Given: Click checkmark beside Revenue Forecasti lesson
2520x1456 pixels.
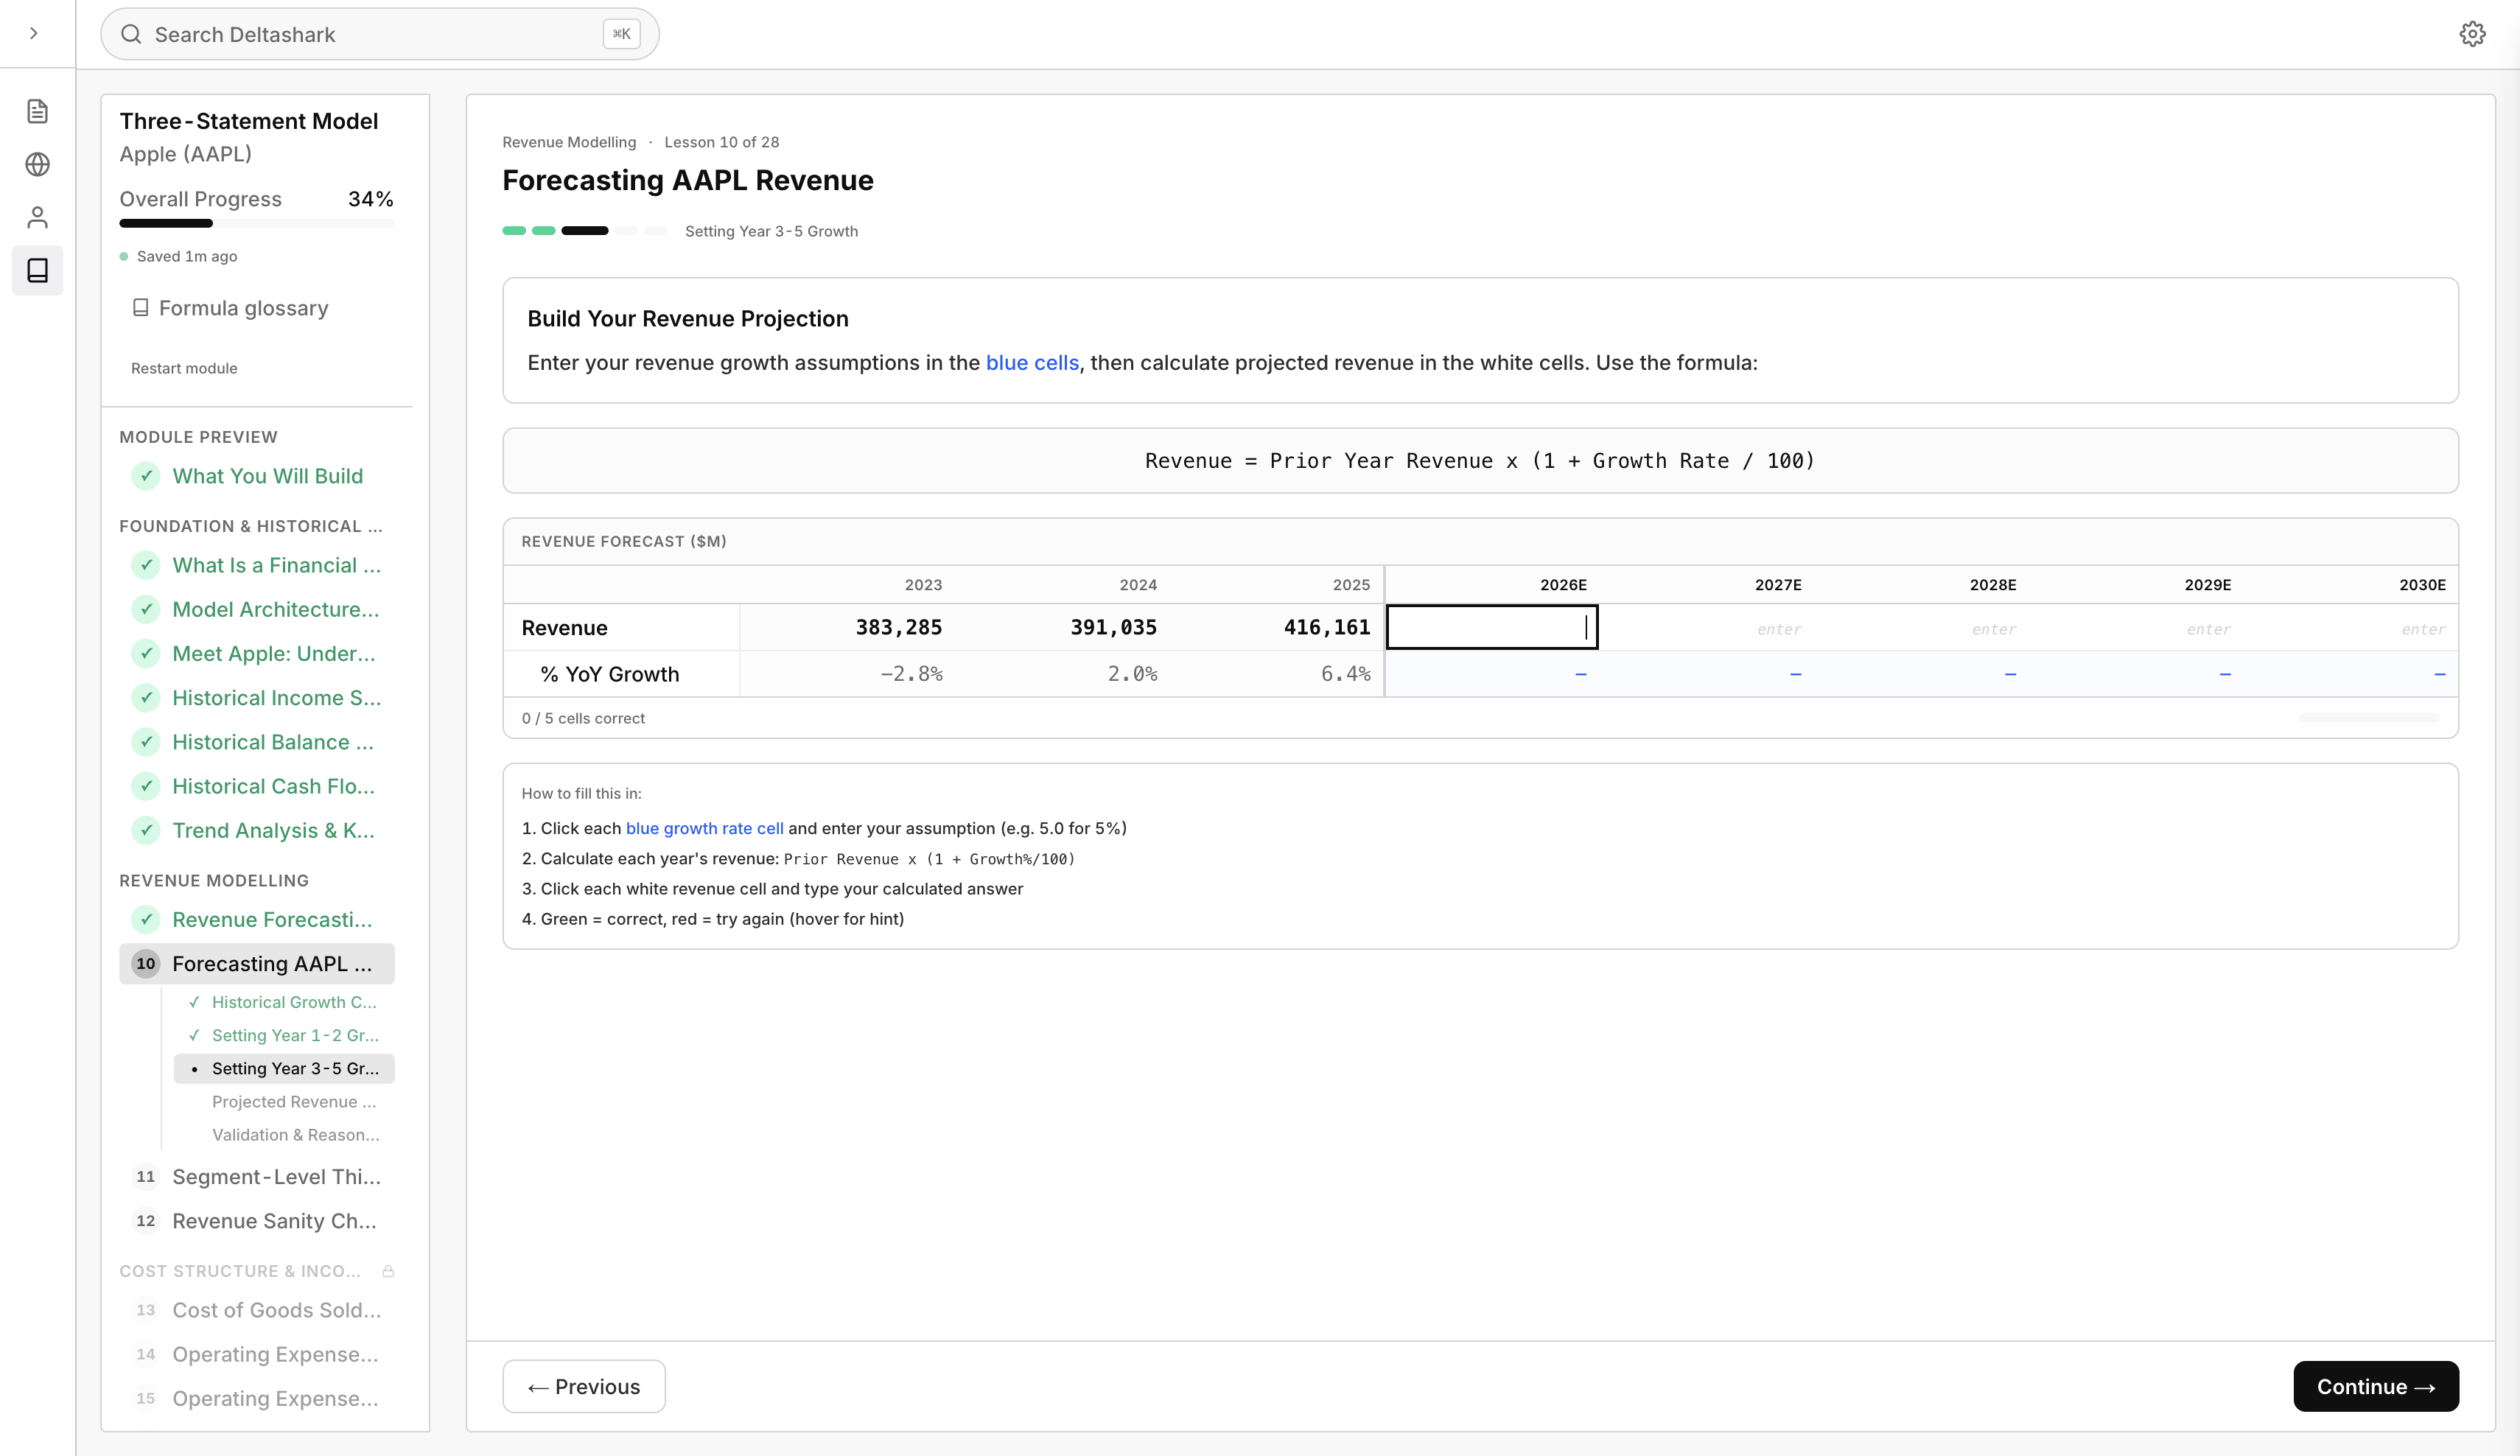Looking at the screenshot, I should tap(146, 919).
